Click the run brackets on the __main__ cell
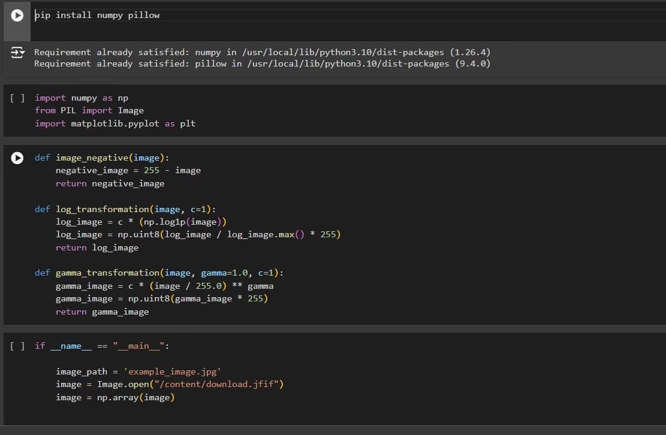The image size is (666, 435). click(17, 346)
